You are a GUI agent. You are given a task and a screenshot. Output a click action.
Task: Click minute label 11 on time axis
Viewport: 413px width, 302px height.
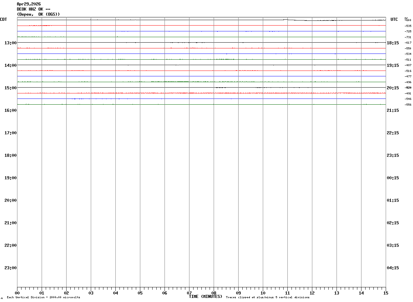click(287, 293)
